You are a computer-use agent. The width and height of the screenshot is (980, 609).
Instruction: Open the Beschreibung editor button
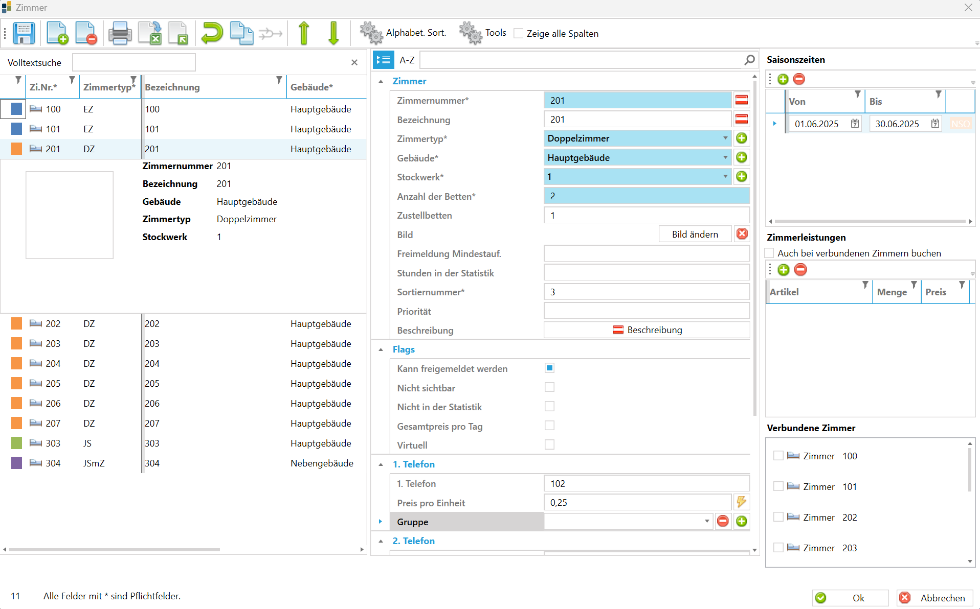[x=647, y=330]
